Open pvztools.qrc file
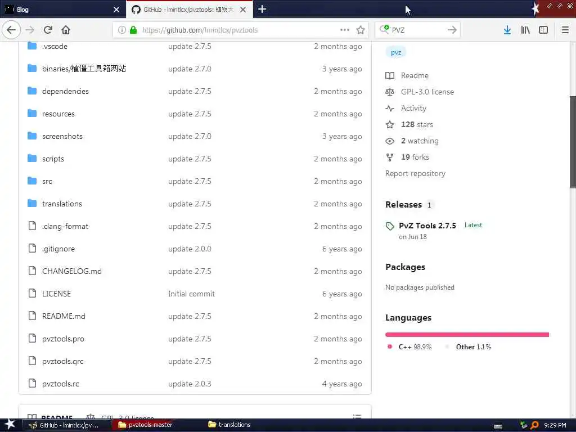Screen dimensions: 576x432 (x=63, y=361)
